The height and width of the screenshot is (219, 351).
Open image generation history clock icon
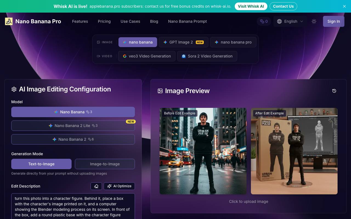(334, 91)
